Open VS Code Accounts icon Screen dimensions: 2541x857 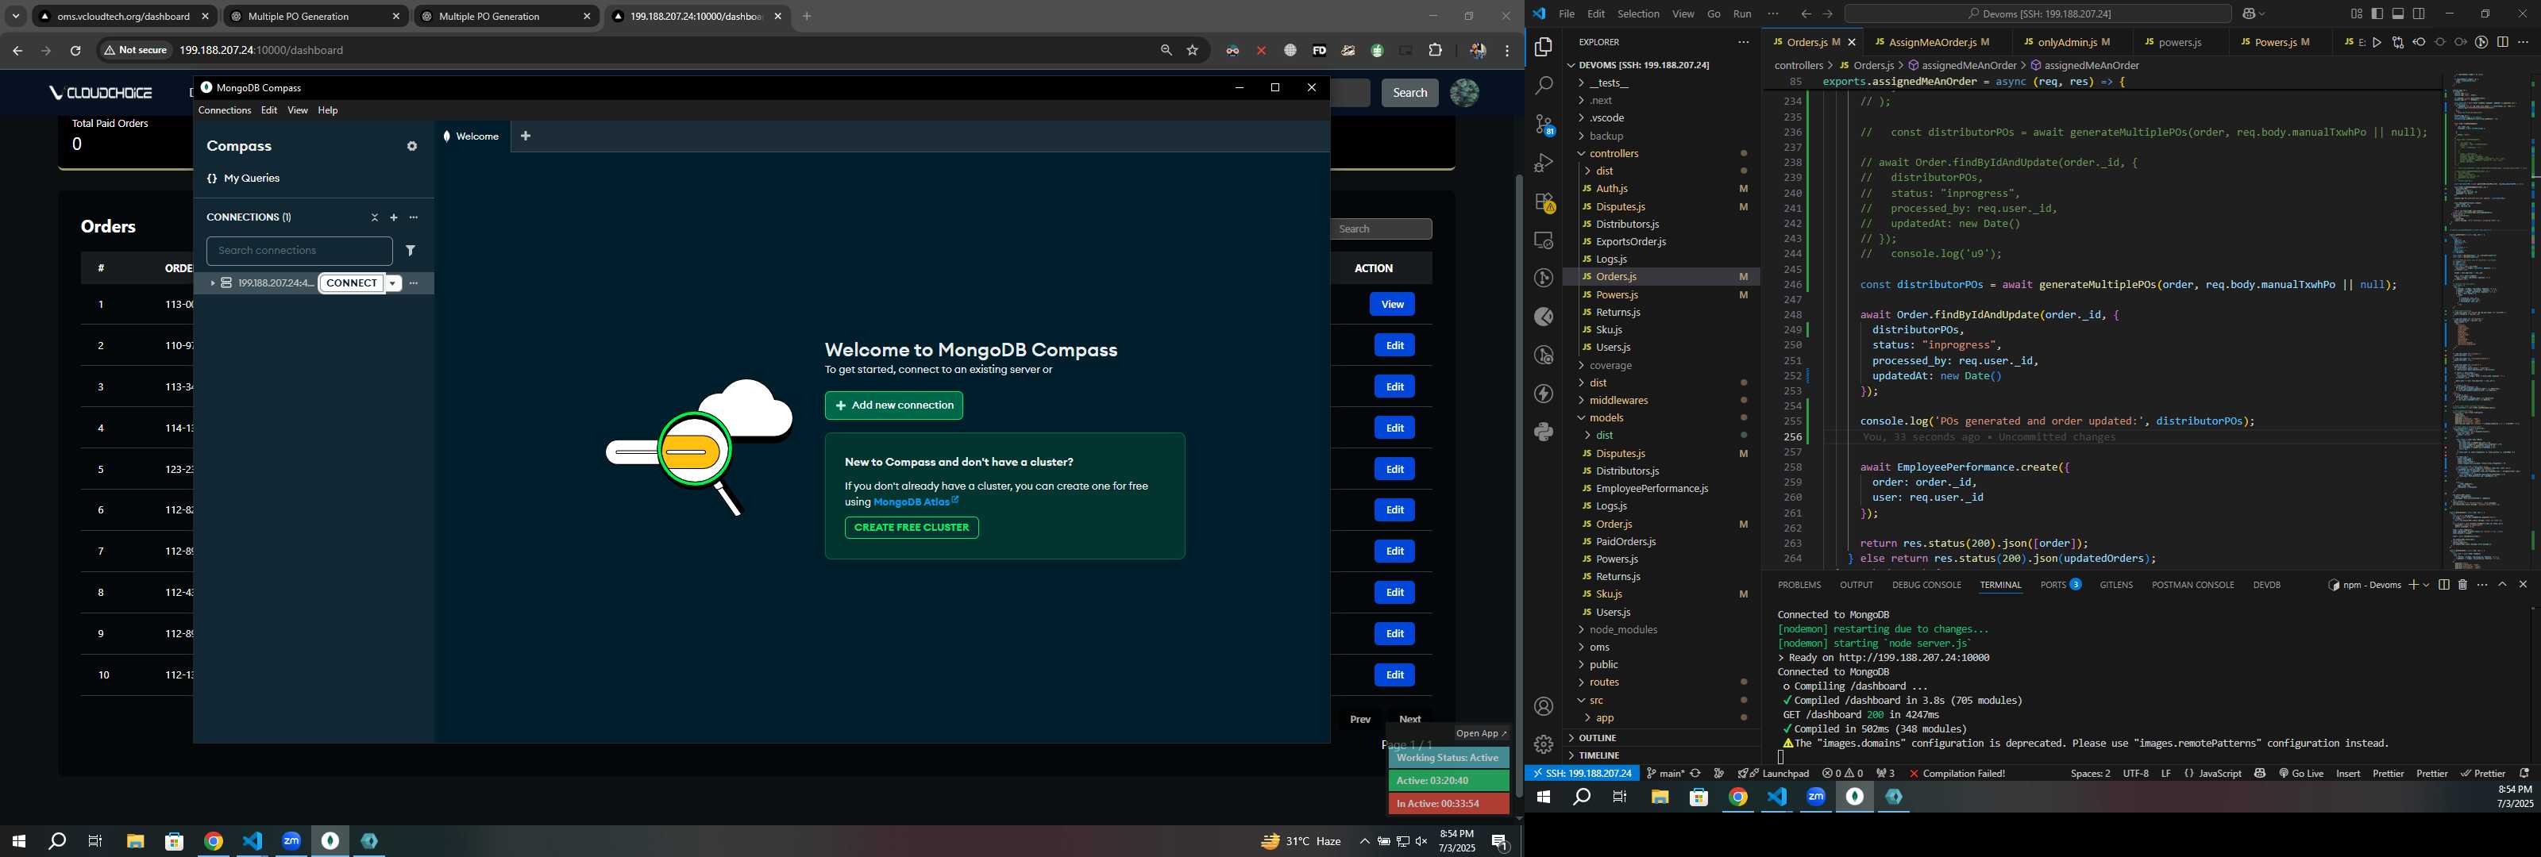(1544, 706)
